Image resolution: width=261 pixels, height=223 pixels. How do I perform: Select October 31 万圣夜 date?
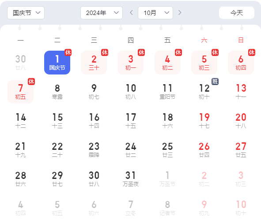[131, 179]
